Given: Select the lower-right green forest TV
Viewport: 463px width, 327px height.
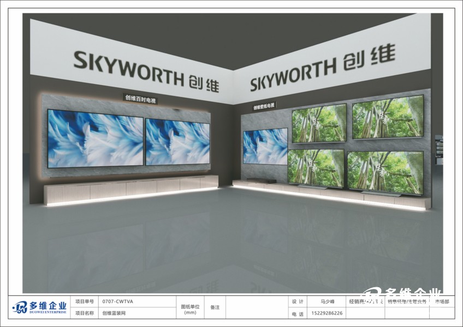Looking at the screenshot, I should click(x=385, y=173).
